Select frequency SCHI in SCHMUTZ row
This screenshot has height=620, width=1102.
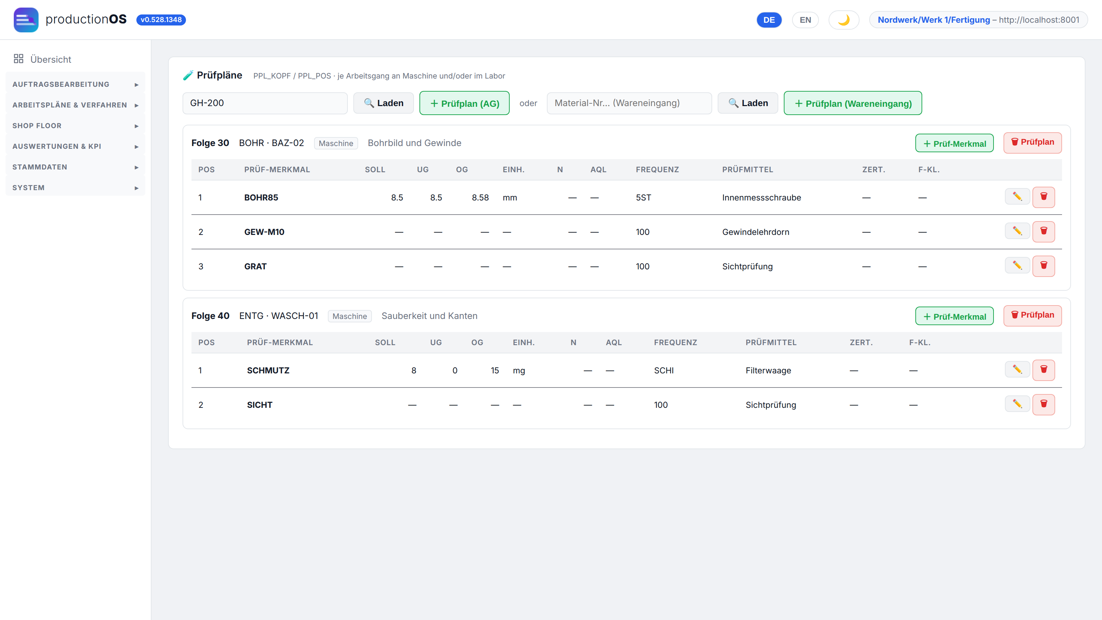tap(664, 370)
